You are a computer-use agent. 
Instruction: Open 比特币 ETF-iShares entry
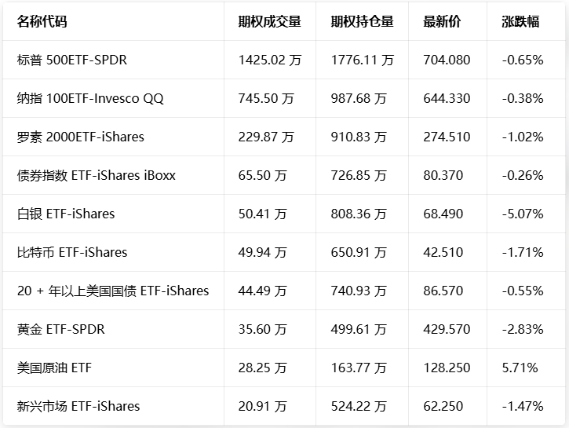pyautogui.click(x=72, y=252)
